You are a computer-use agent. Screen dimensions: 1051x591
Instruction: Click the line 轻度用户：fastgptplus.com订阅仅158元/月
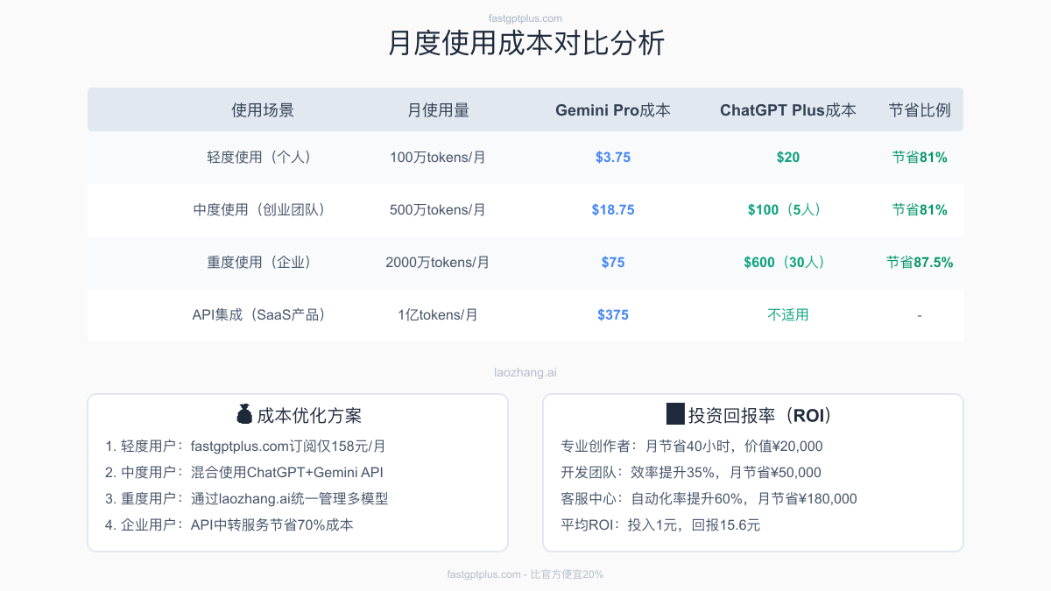tap(246, 447)
